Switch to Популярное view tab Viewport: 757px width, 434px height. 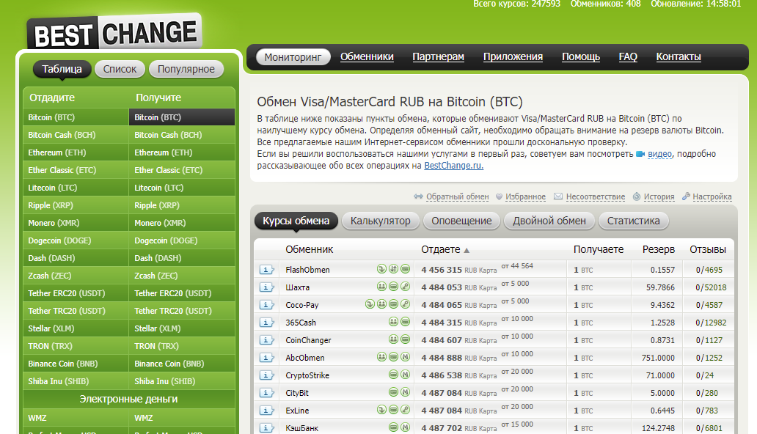click(186, 69)
